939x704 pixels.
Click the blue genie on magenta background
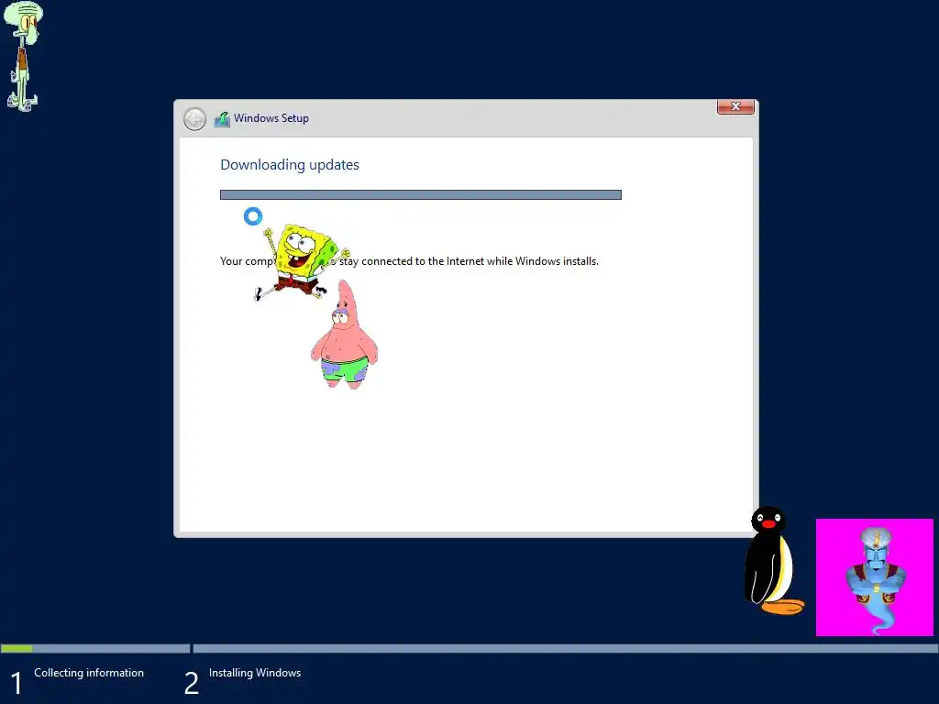click(x=874, y=577)
